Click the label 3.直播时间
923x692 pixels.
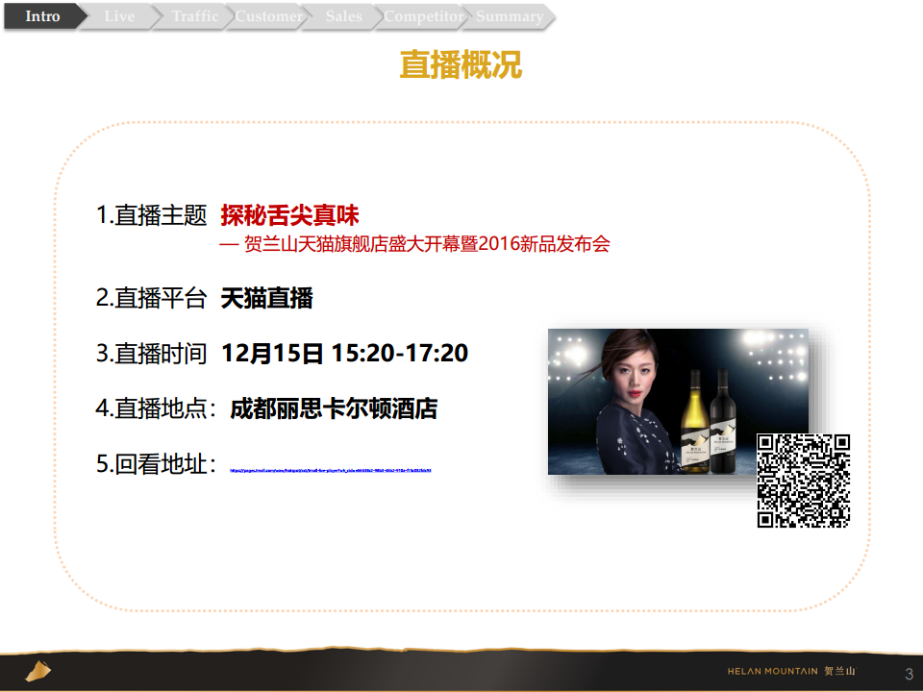point(151,353)
